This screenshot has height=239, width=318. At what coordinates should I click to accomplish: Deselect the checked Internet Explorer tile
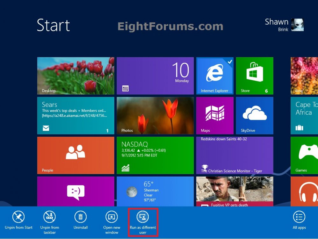point(215,76)
